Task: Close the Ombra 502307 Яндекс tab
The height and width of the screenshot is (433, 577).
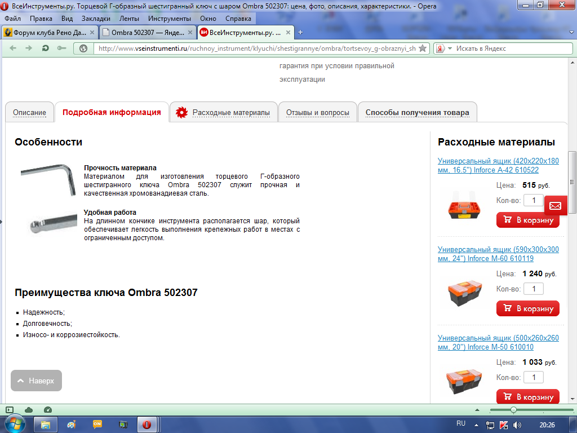Action: point(190,32)
